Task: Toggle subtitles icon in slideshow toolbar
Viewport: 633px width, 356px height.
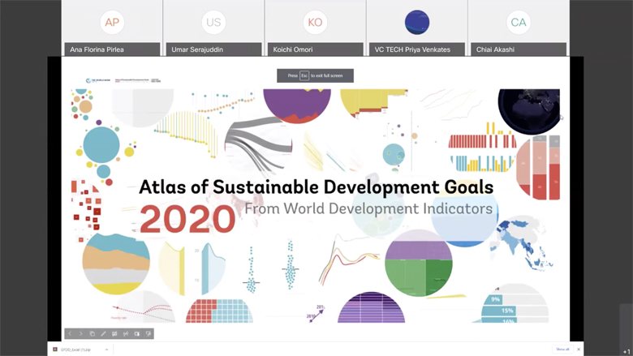Action: point(114,334)
